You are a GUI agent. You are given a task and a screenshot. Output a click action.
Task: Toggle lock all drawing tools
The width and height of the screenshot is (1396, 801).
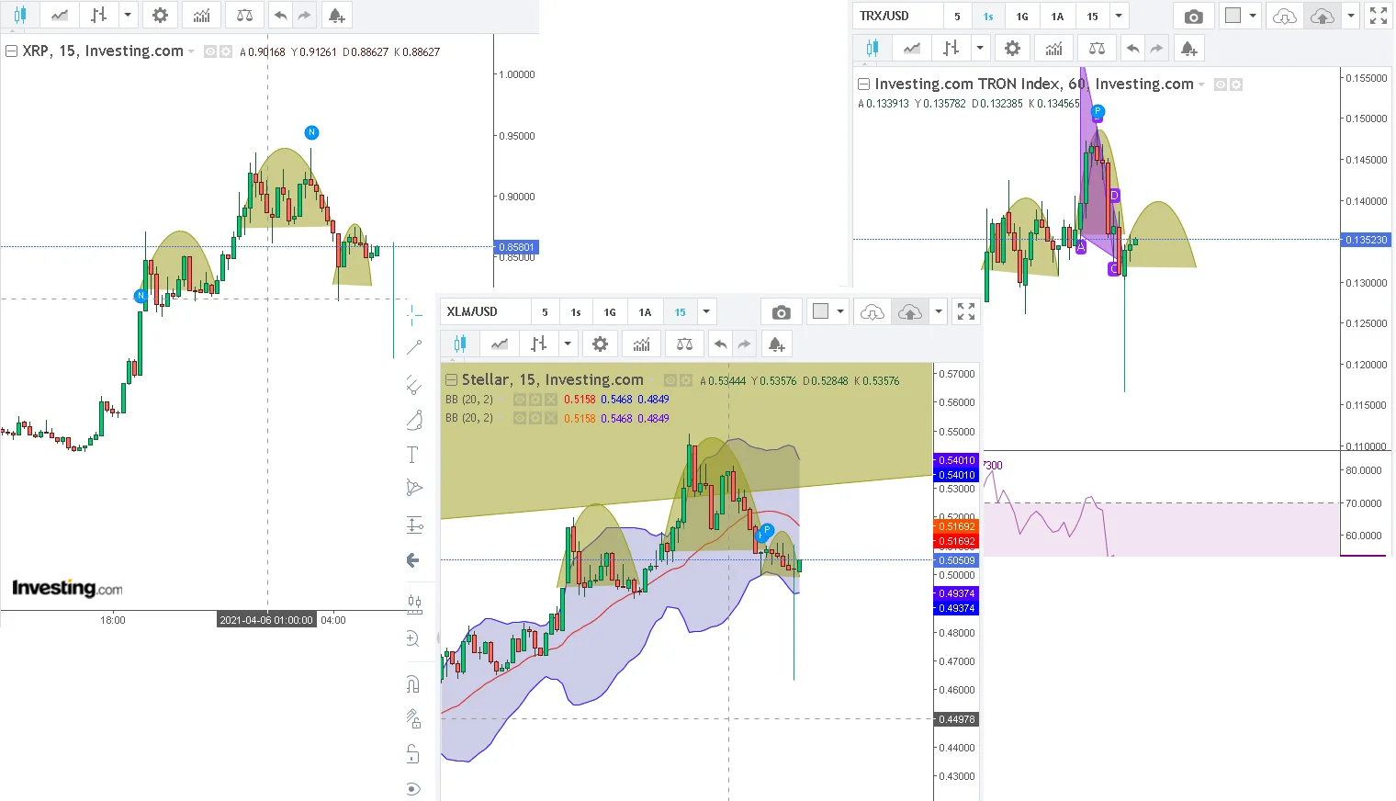pyautogui.click(x=413, y=754)
